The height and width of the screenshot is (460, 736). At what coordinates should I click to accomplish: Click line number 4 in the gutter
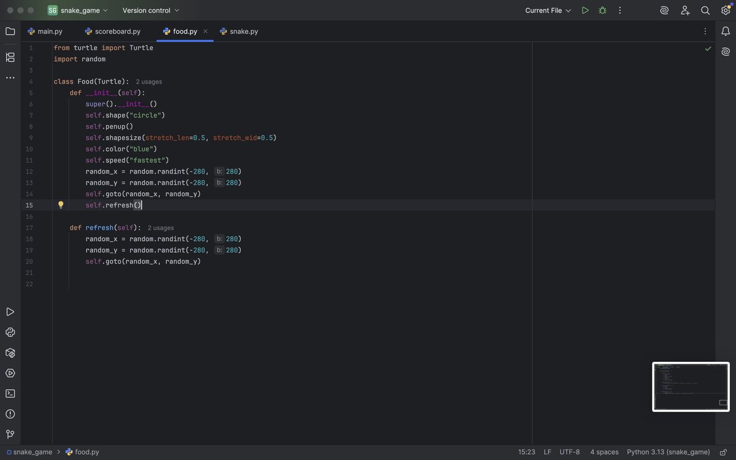[31, 82]
